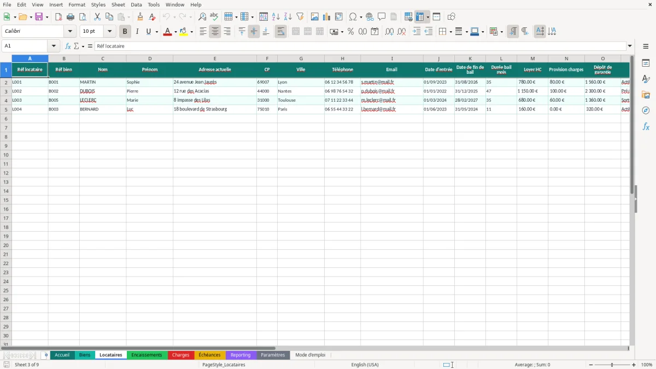Toggle Italic formatting
This screenshot has width=656, height=369.
point(137,32)
